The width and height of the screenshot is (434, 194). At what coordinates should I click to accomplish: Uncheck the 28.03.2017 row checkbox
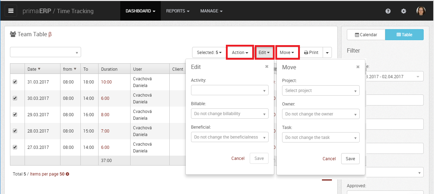coord(15,131)
